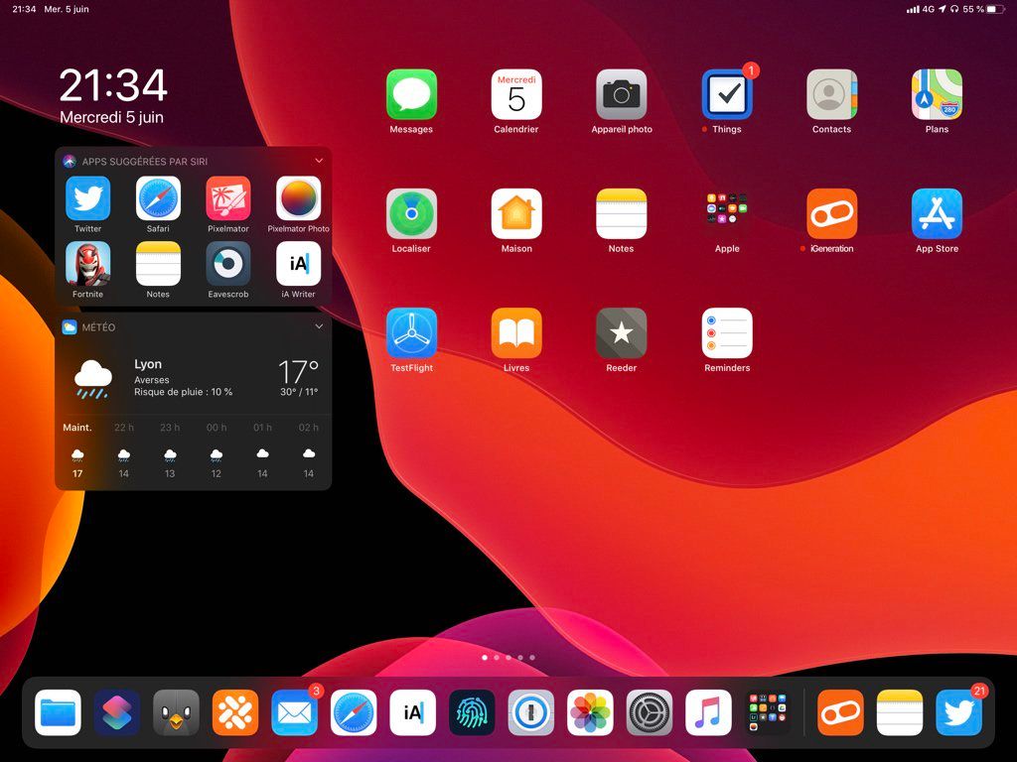
Task: Open Twitter from Siri suggested apps
Action: coord(87,198)
